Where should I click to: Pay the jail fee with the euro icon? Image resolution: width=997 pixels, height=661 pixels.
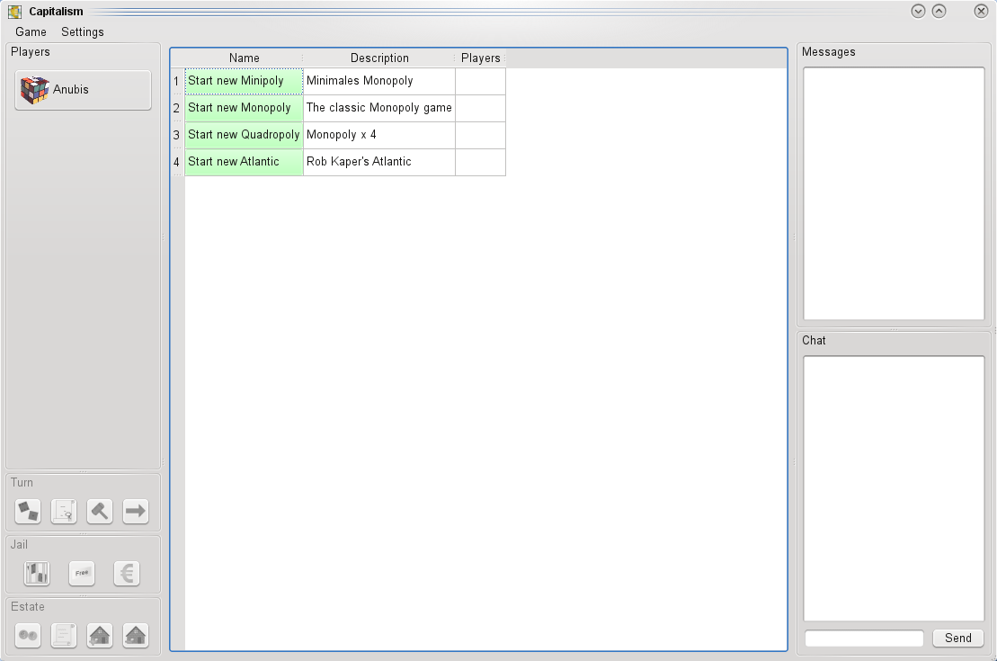coord(127,573)
